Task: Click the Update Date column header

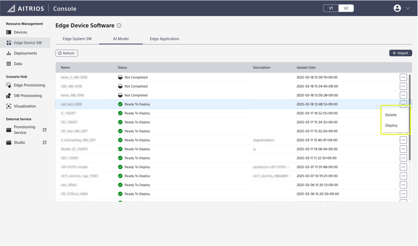Action: [306, 67]
